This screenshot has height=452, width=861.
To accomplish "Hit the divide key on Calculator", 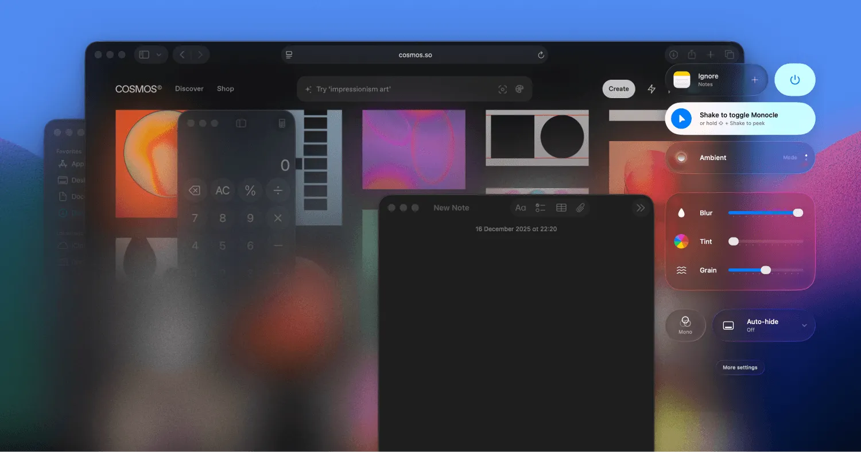I will coord(278,190).
